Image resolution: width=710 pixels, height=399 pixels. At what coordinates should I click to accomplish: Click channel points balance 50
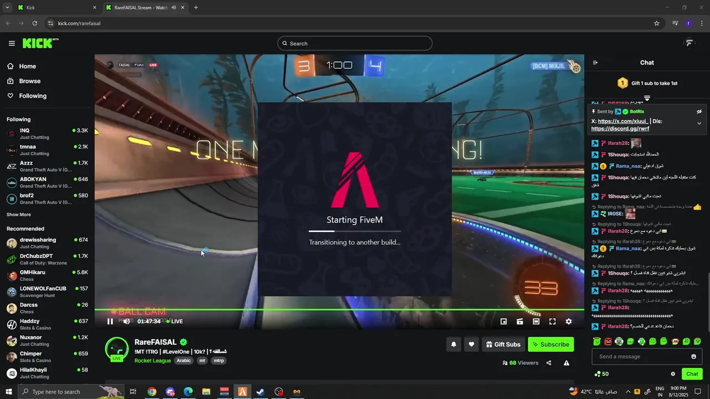[601, 374]
